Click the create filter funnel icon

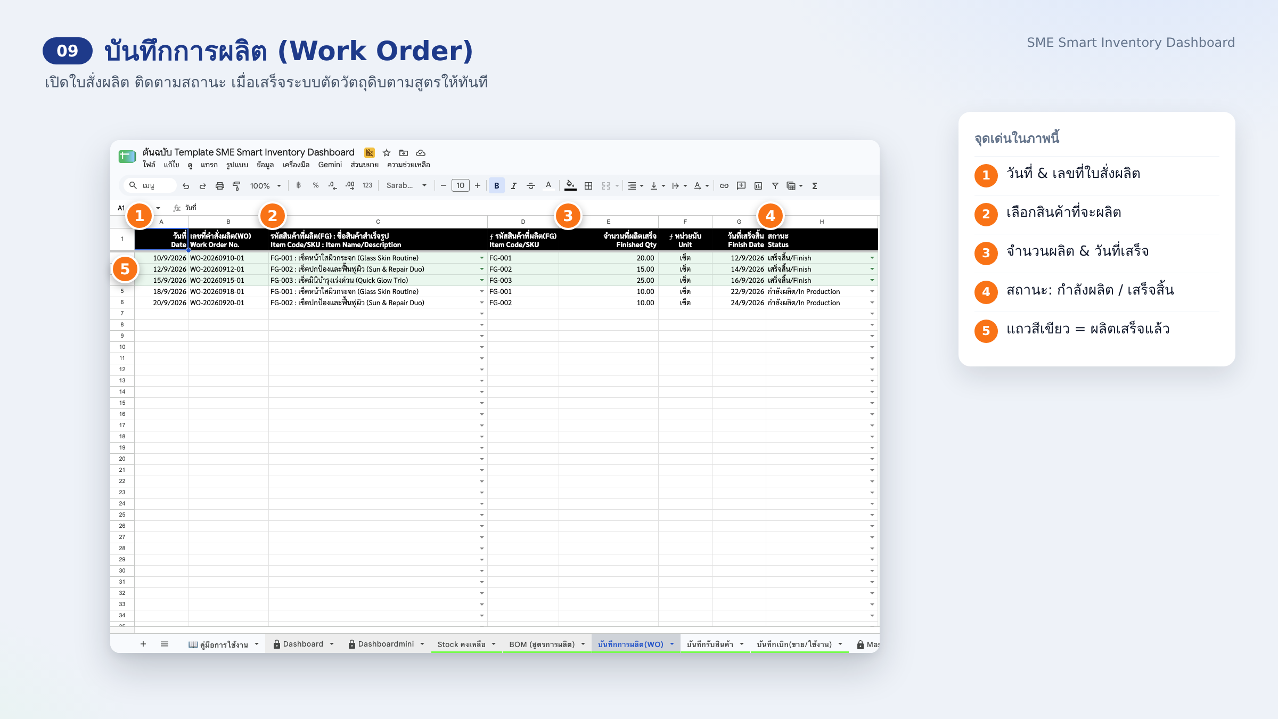point(775,186)
